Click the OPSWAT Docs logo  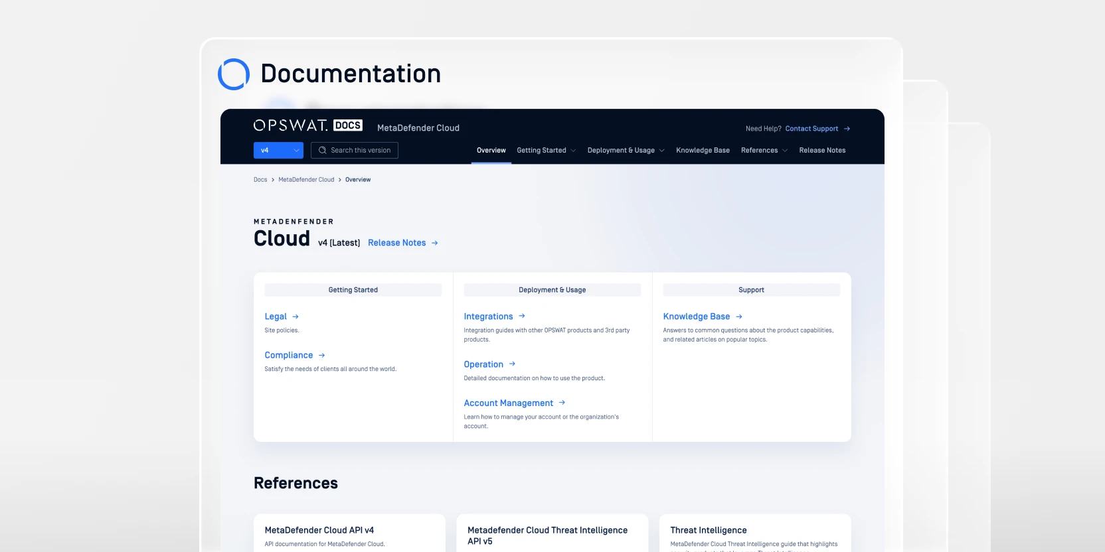click(307, 125)
